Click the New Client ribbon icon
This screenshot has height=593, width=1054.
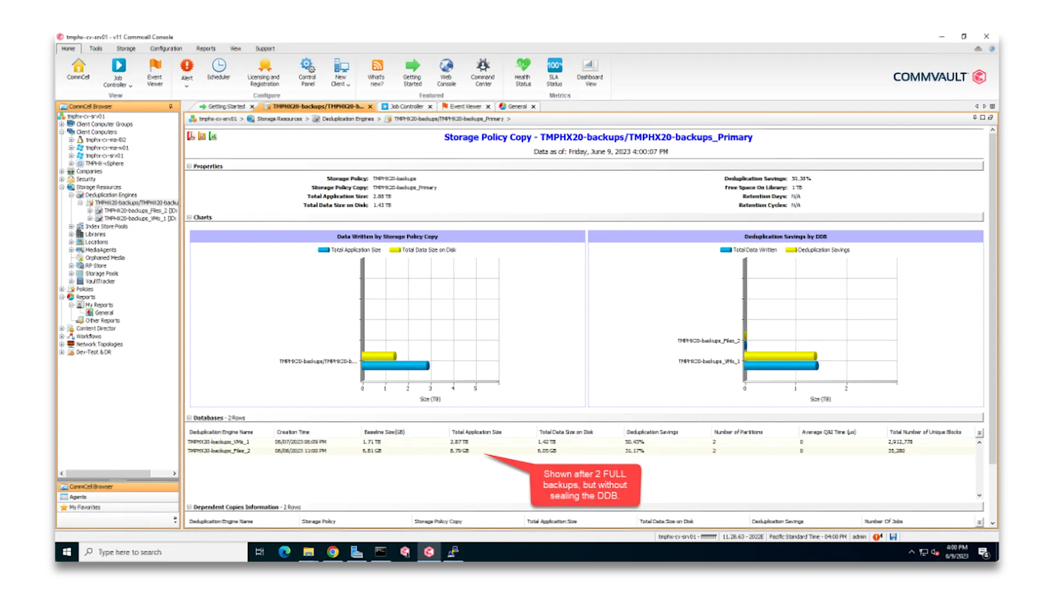coord(341,72)
